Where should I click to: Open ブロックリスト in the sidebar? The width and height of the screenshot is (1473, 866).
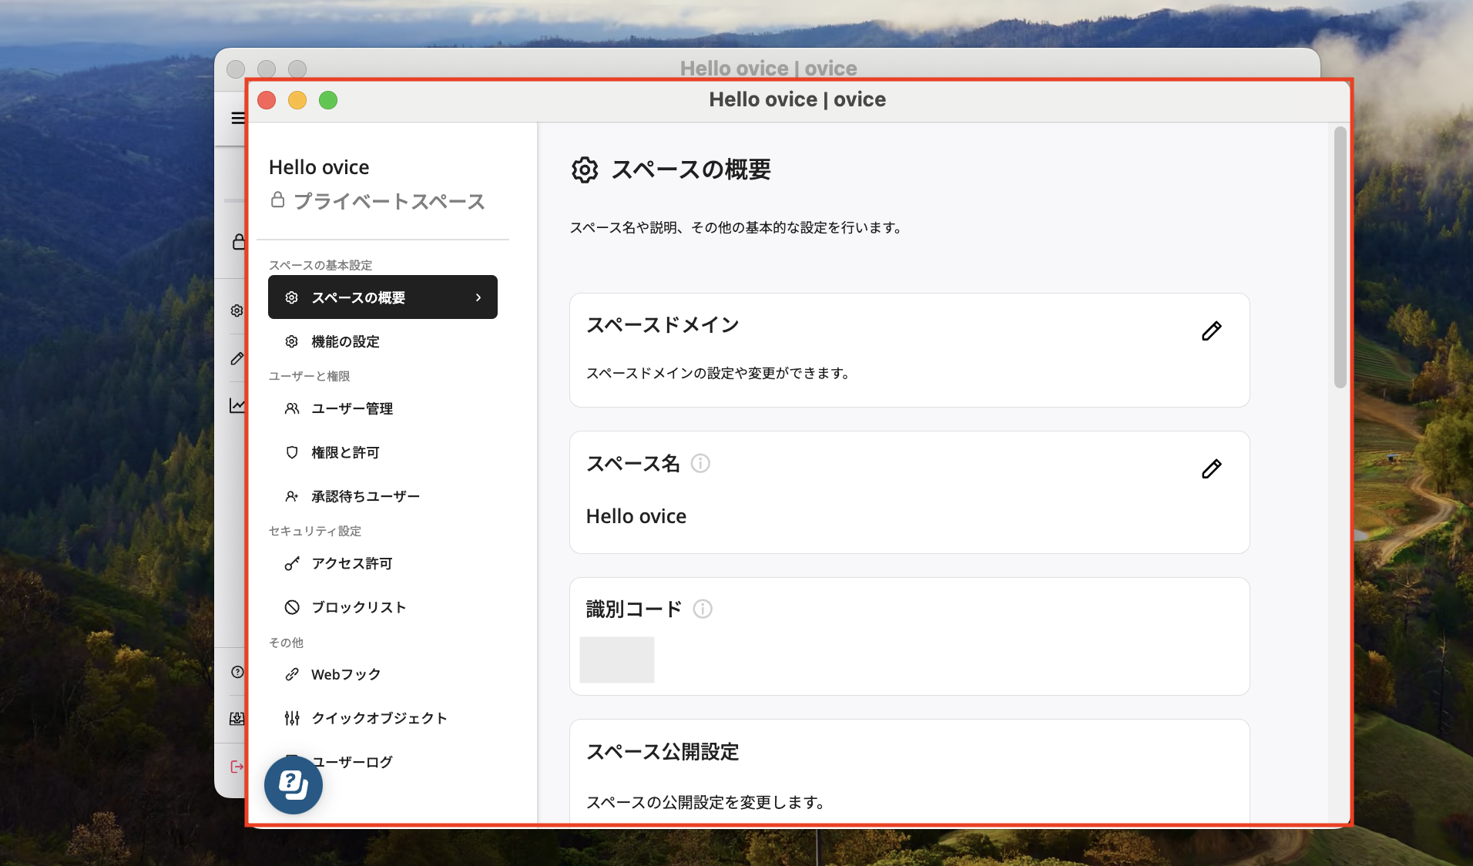[383, 607]
